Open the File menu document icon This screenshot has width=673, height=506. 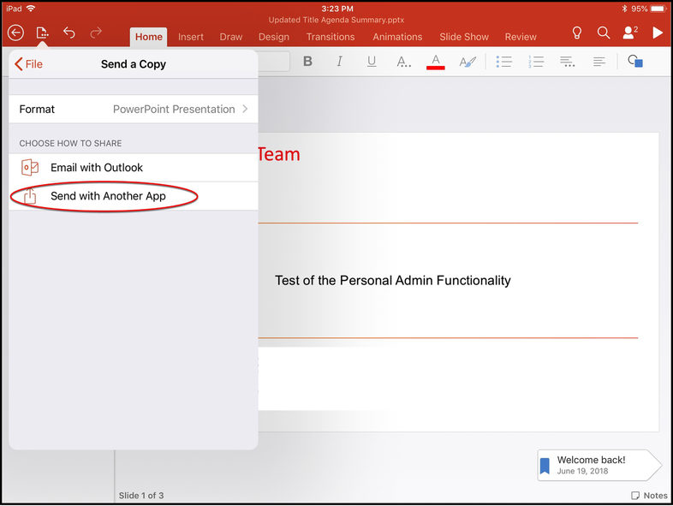click(x=42, y=33)
